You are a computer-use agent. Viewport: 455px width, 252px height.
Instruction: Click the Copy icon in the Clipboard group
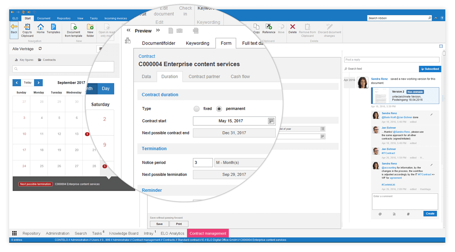pos(256,27)
